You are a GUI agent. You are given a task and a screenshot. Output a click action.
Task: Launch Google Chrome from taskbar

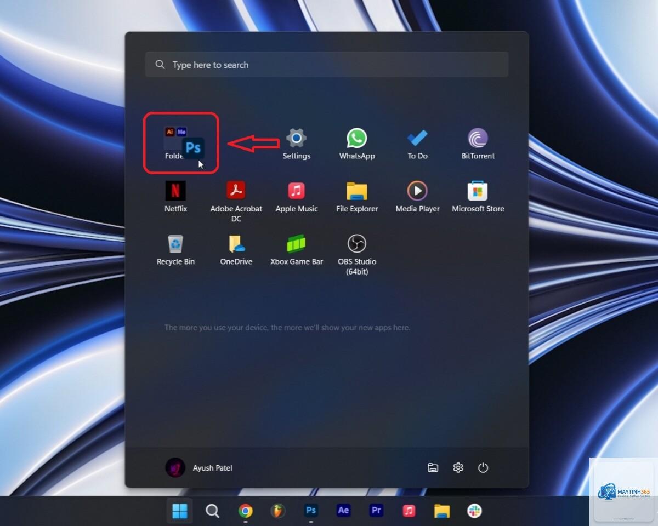tap(246, 511)
